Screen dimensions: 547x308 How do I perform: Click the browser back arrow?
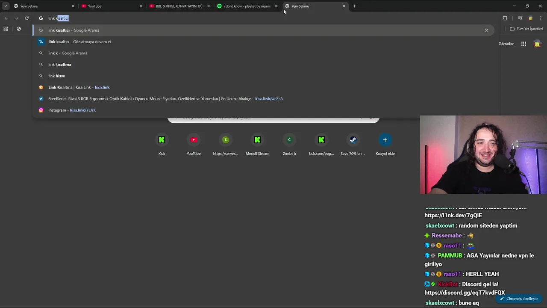tap(6, 18)
